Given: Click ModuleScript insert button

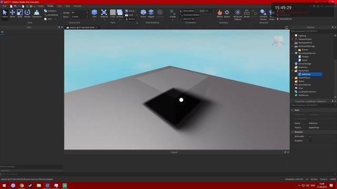Looking at the screenshot, I should click(x=284, y=19).
